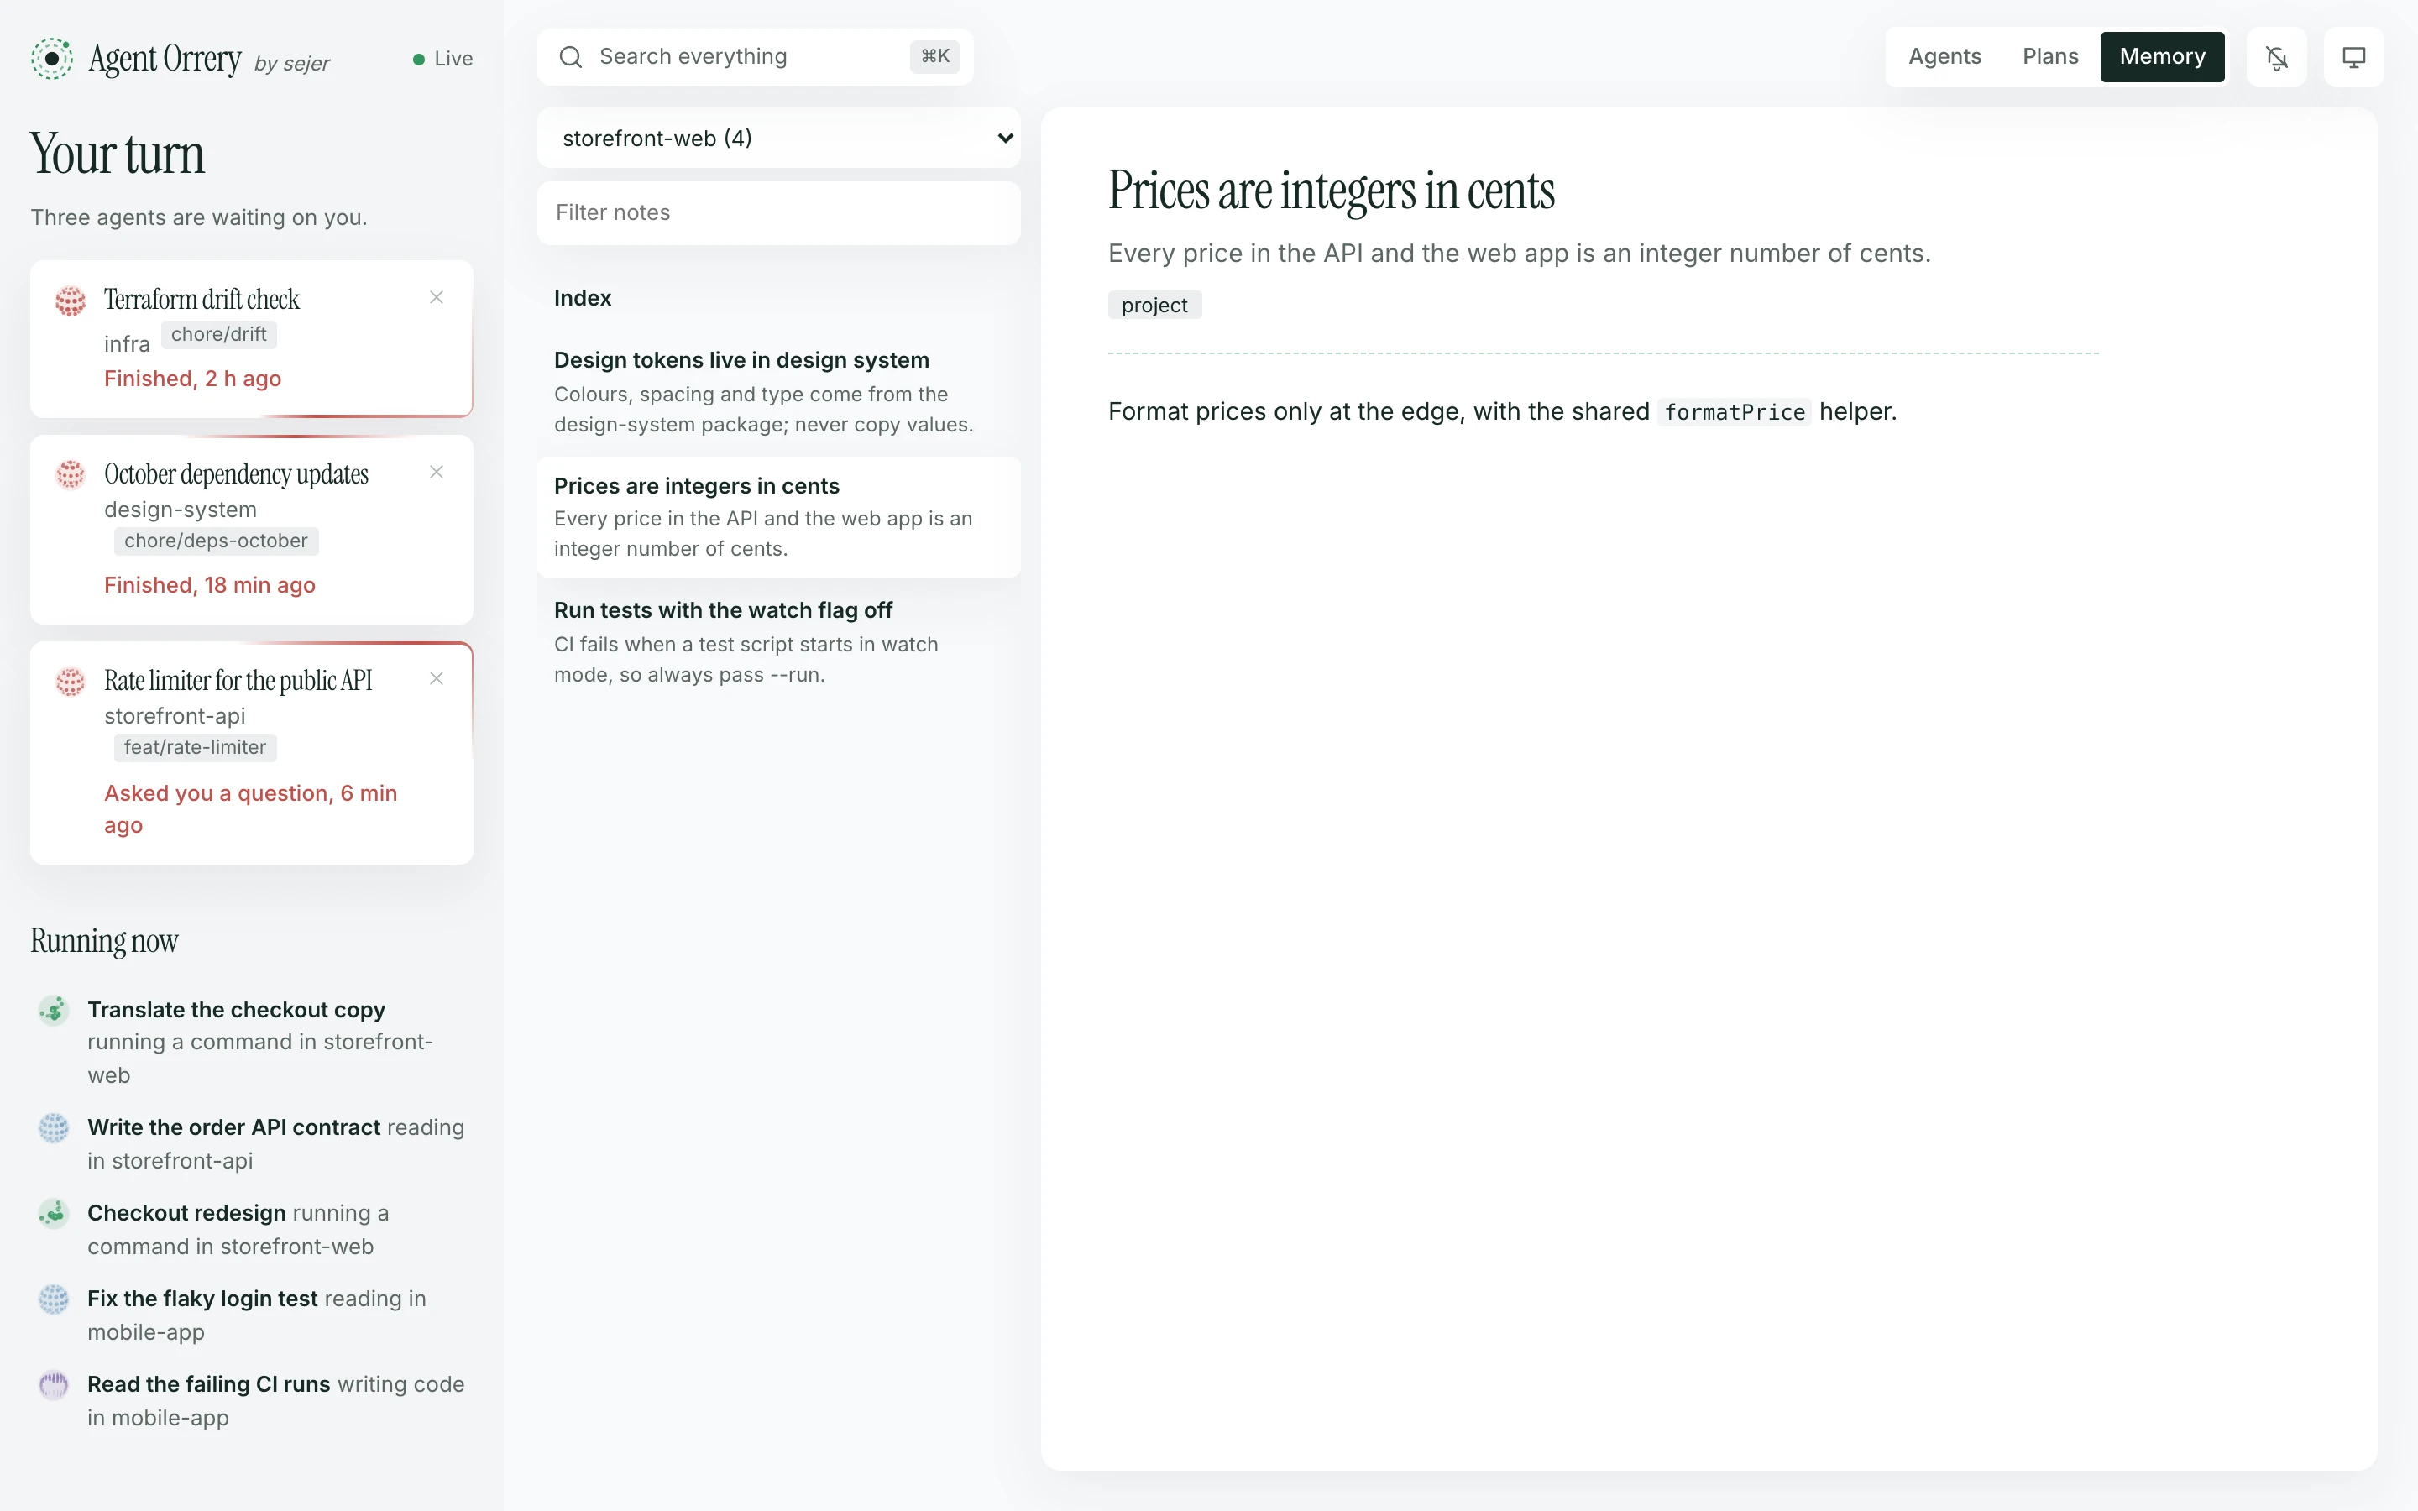Toggle the muted notifications bell icon
The image size is (2418, 1511).
2276,58
